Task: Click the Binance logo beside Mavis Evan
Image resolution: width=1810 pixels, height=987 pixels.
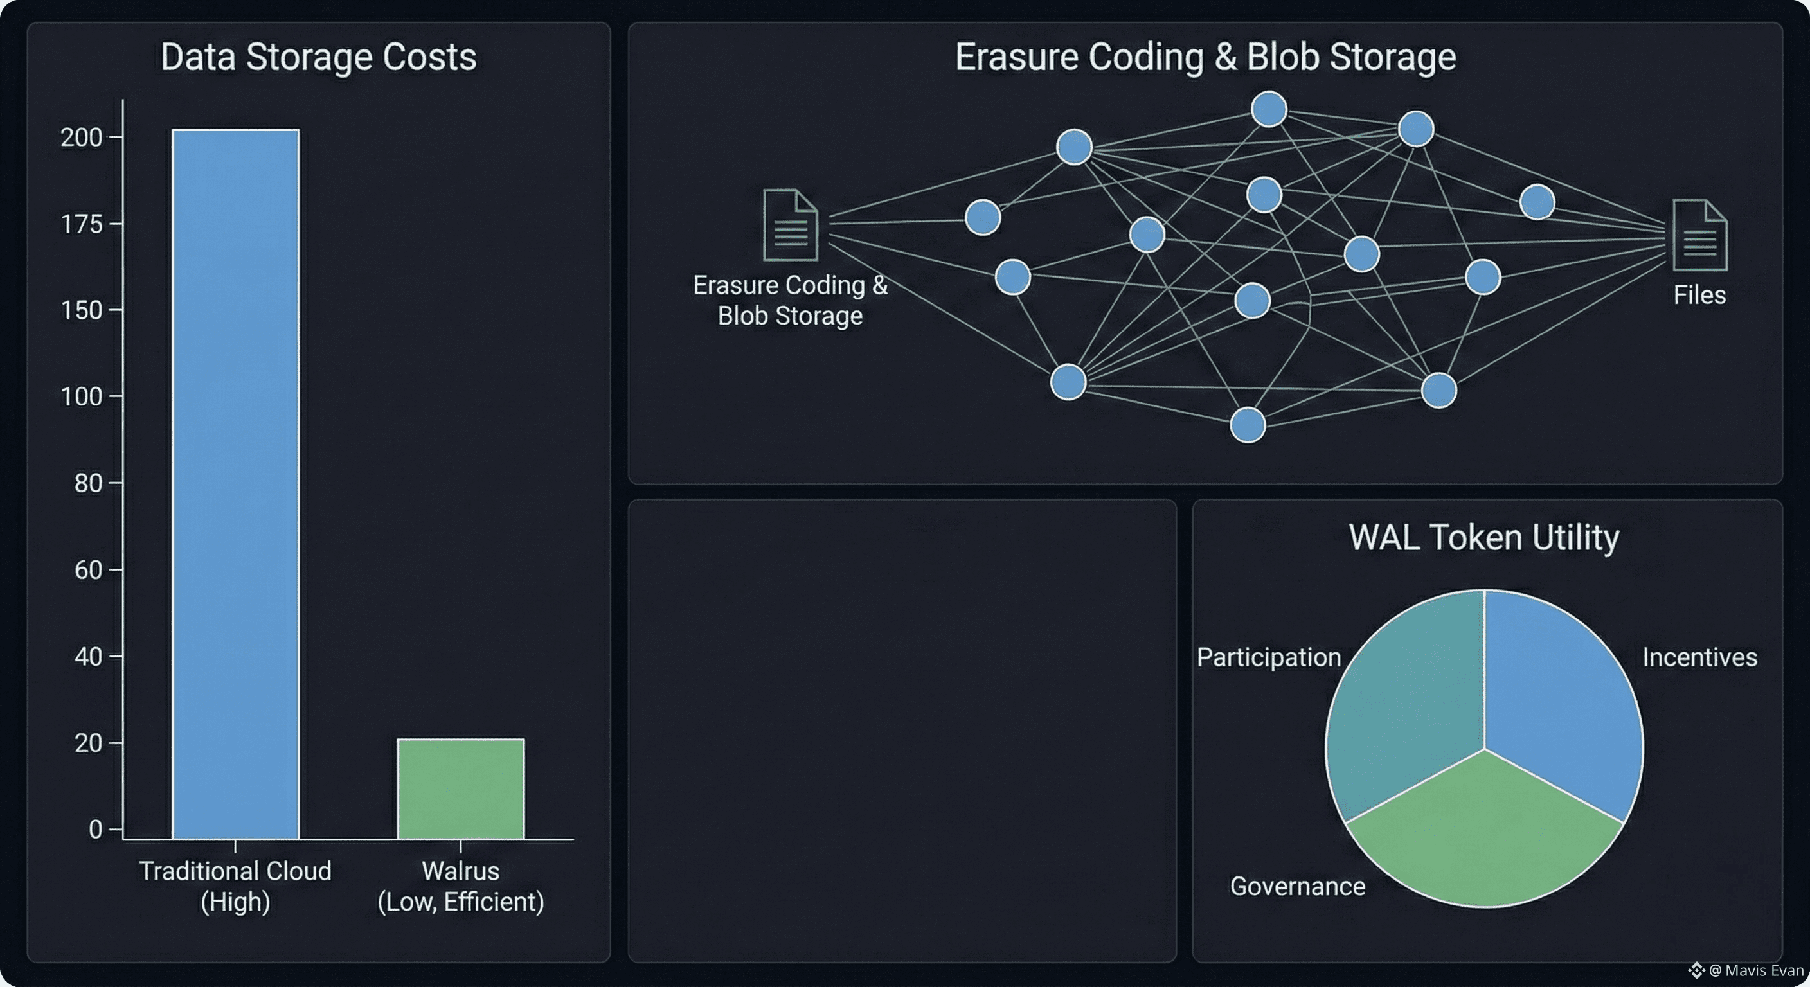Action: (x=1696, y=970)
